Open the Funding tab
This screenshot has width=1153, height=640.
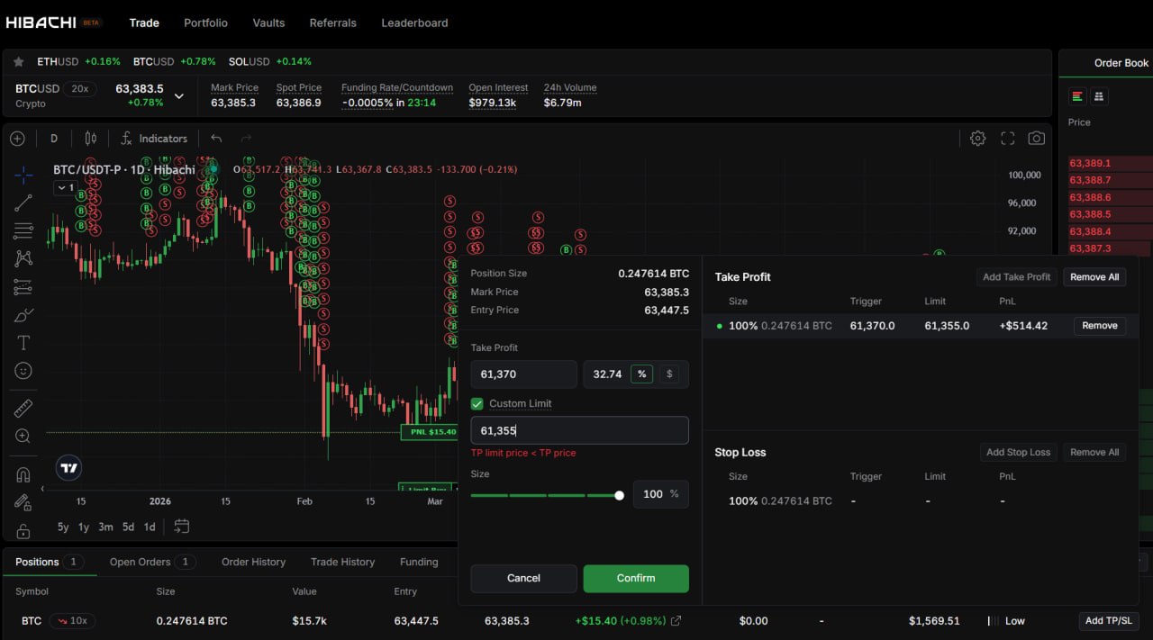click(419, 562)
